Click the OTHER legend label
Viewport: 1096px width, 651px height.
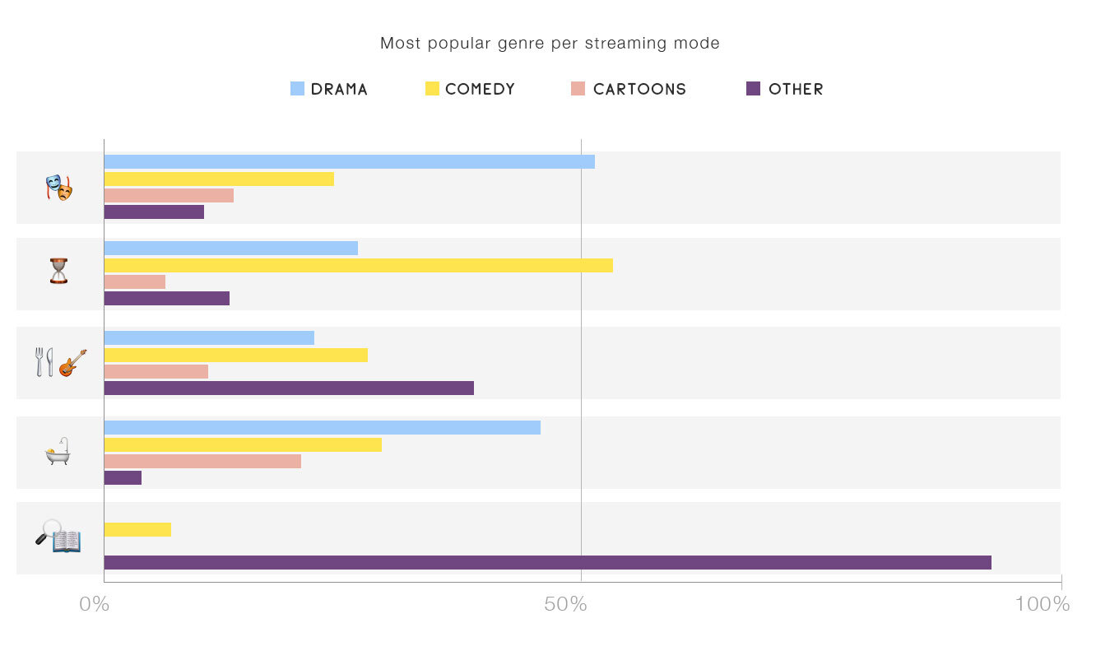(796, 90)
